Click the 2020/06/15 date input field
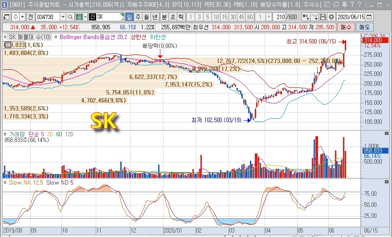Viewport: 392px width, 237px height. tap(351, 17)
